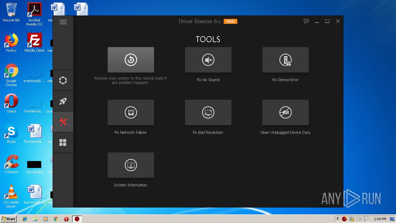Click the Show Desktop button

pos(393,219)
